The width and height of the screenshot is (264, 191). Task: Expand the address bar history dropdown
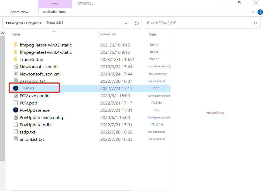(x=126, y=23)
